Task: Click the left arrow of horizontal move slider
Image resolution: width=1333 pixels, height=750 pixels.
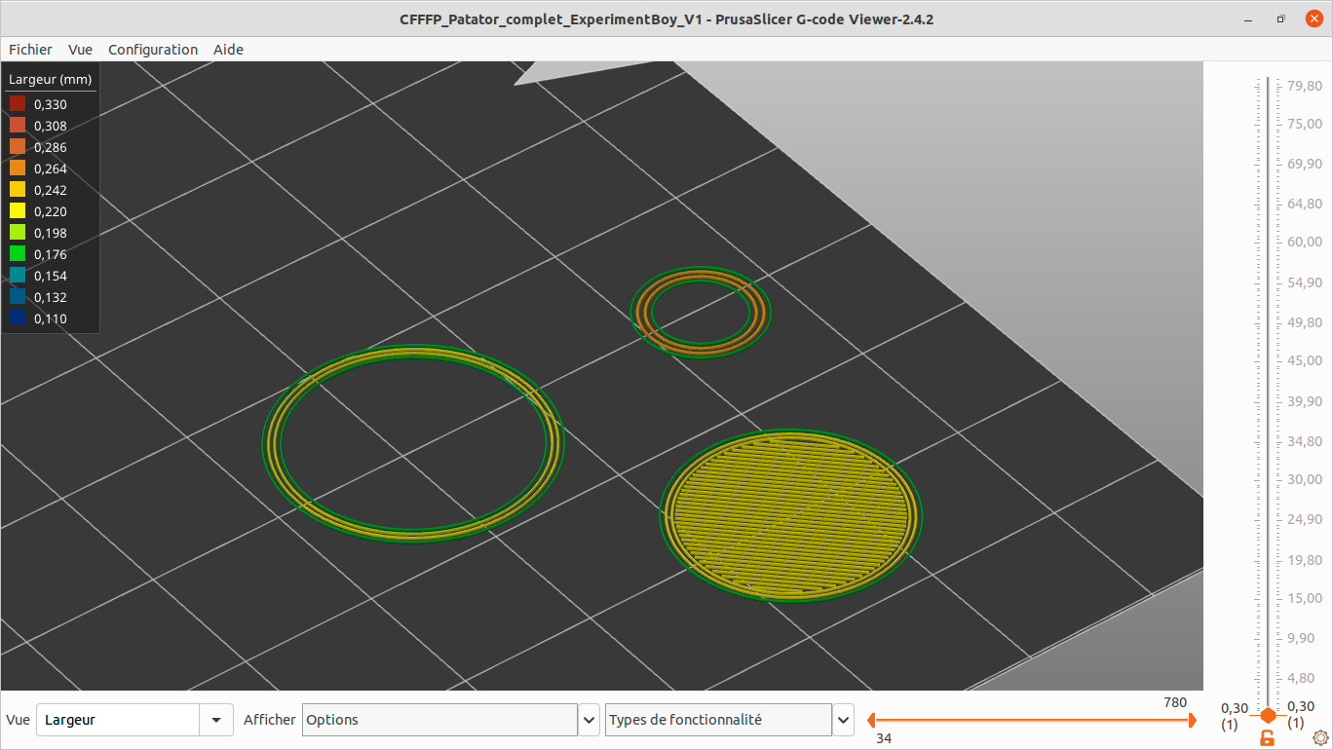Action: 873,720
